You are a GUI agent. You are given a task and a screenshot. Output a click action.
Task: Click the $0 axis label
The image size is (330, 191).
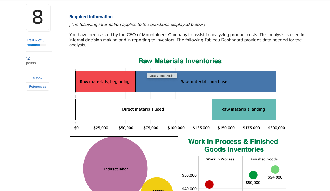[x=76, y=128]
